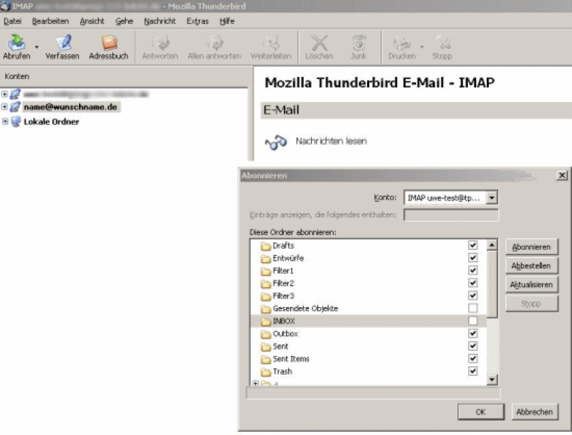Click the Filter3 folder icon
The height and width of the screenshot is (435, 572).
click(265, 296)
